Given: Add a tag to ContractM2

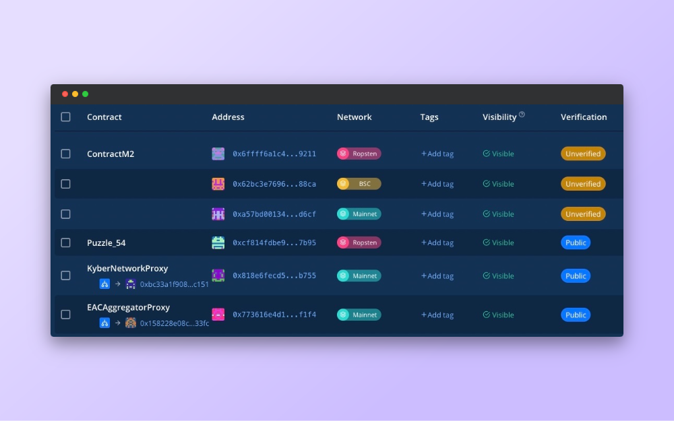Looking at the screenshot, I should (437, 154).
